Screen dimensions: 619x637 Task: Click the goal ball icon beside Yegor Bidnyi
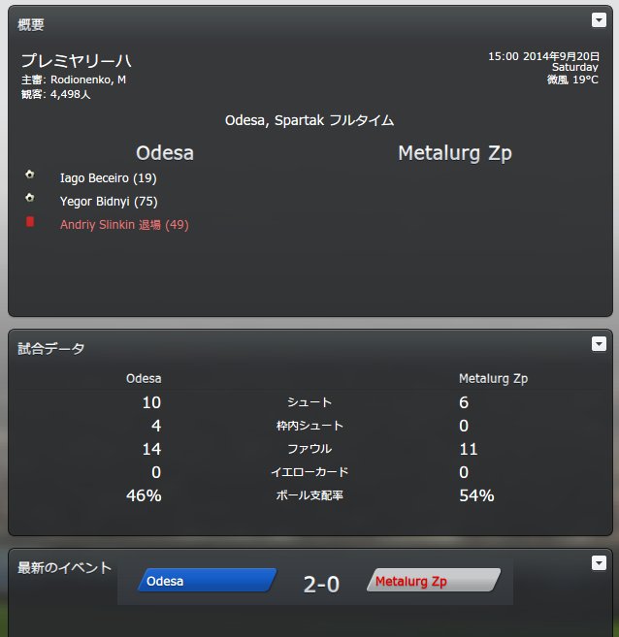tap(30, 198)
